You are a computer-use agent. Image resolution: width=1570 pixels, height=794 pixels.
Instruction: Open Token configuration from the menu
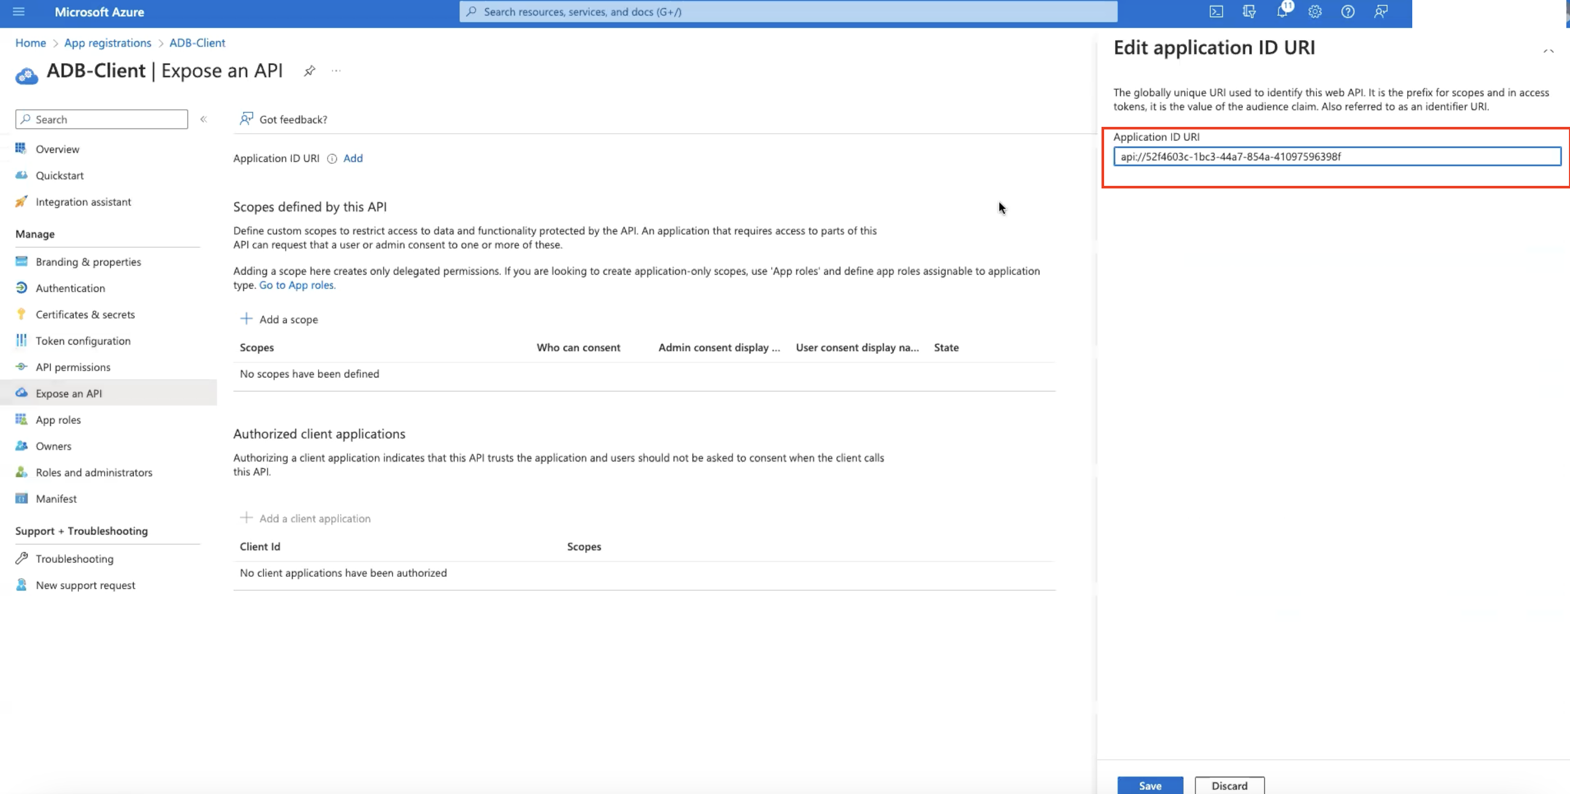[83, 341]
